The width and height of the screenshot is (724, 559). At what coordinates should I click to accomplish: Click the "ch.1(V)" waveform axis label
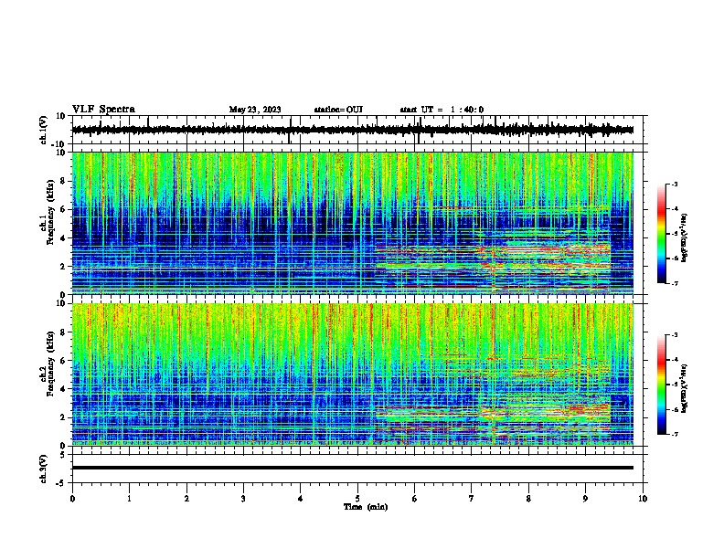(44, 130)
